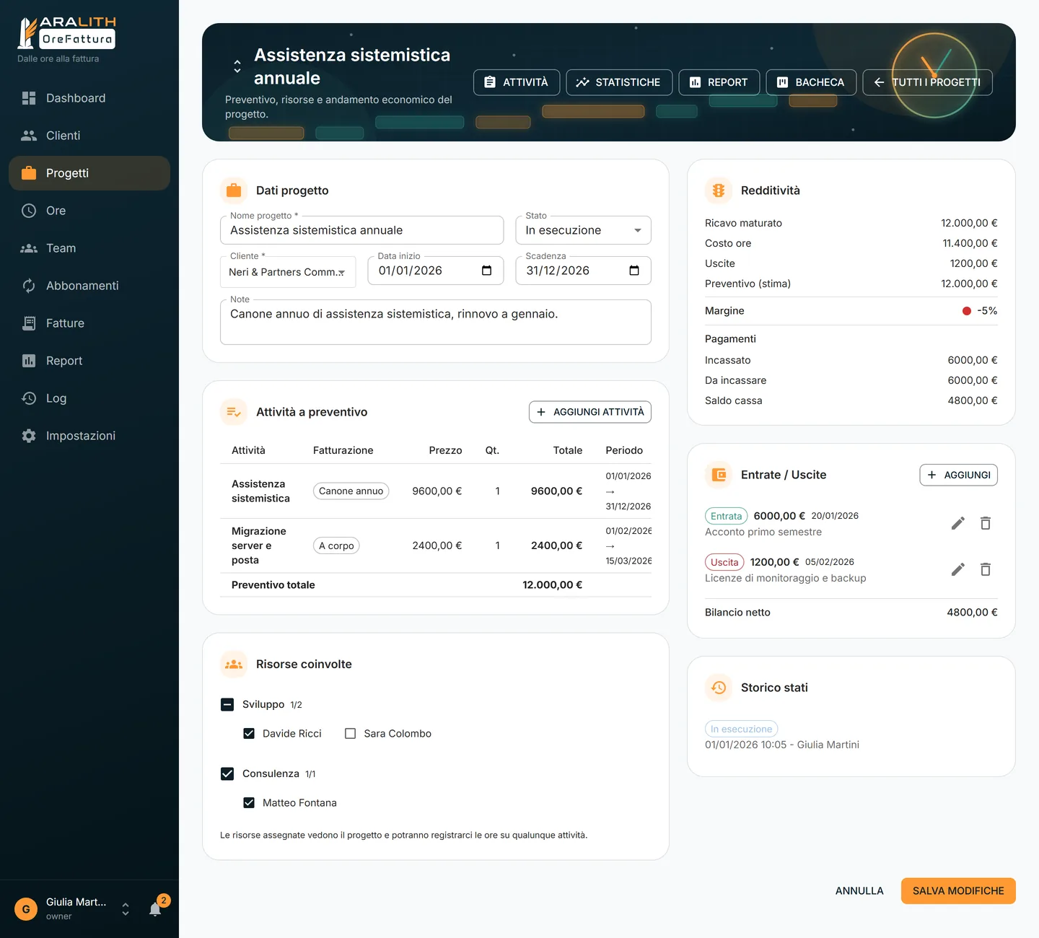
Task: Click the Canone annuo billing chip
Action: pyautogui.click(x=351, y=491)
